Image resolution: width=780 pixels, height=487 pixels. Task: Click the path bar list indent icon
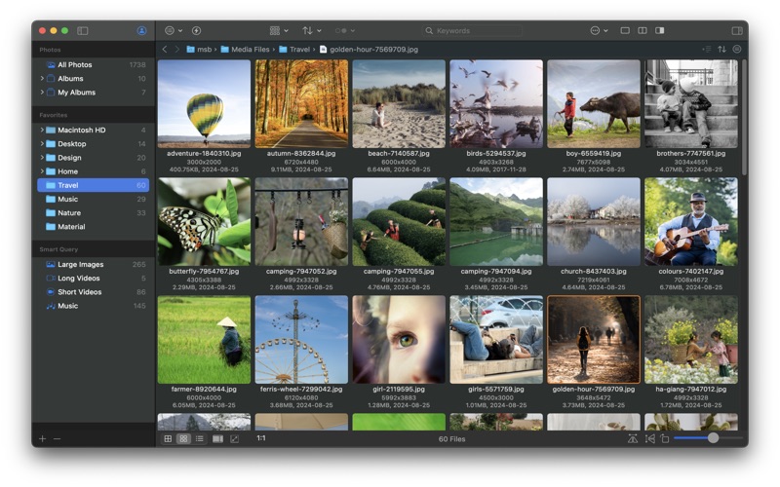click(x=706, y=50)
